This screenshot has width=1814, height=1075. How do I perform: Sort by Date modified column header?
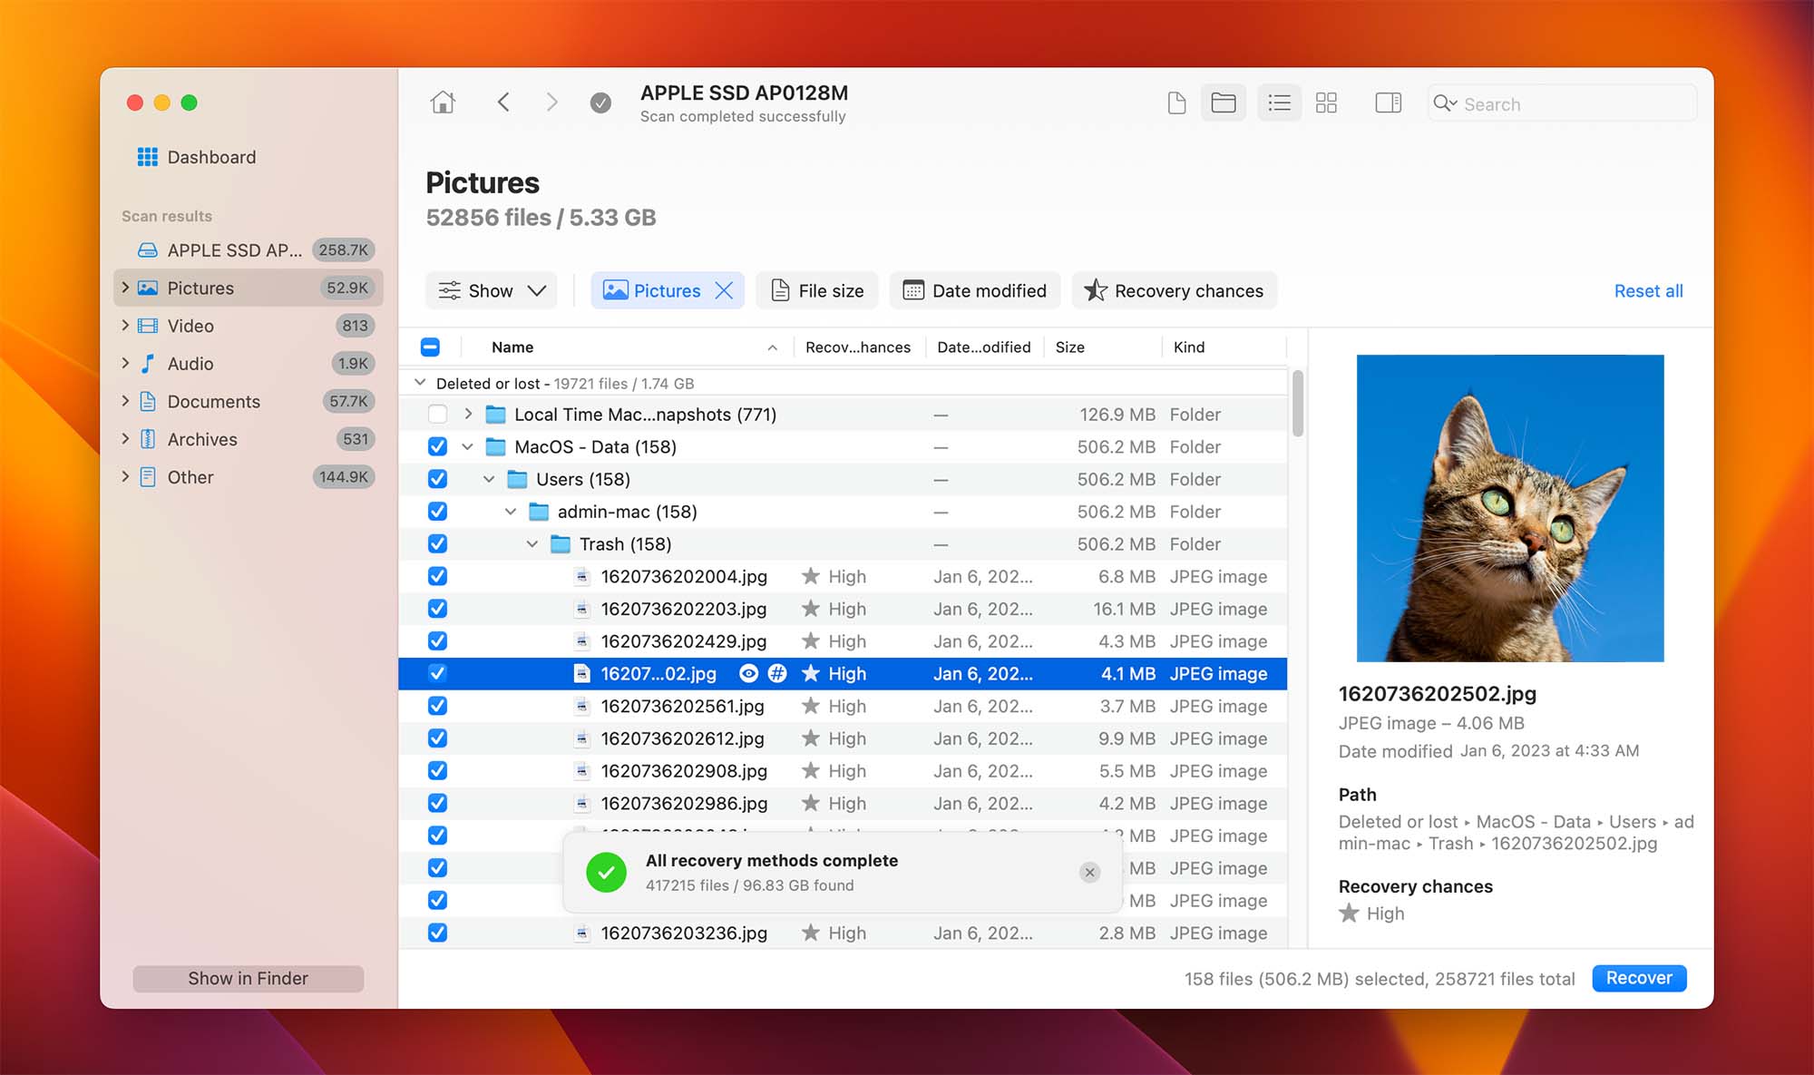[x=984, y=347]
